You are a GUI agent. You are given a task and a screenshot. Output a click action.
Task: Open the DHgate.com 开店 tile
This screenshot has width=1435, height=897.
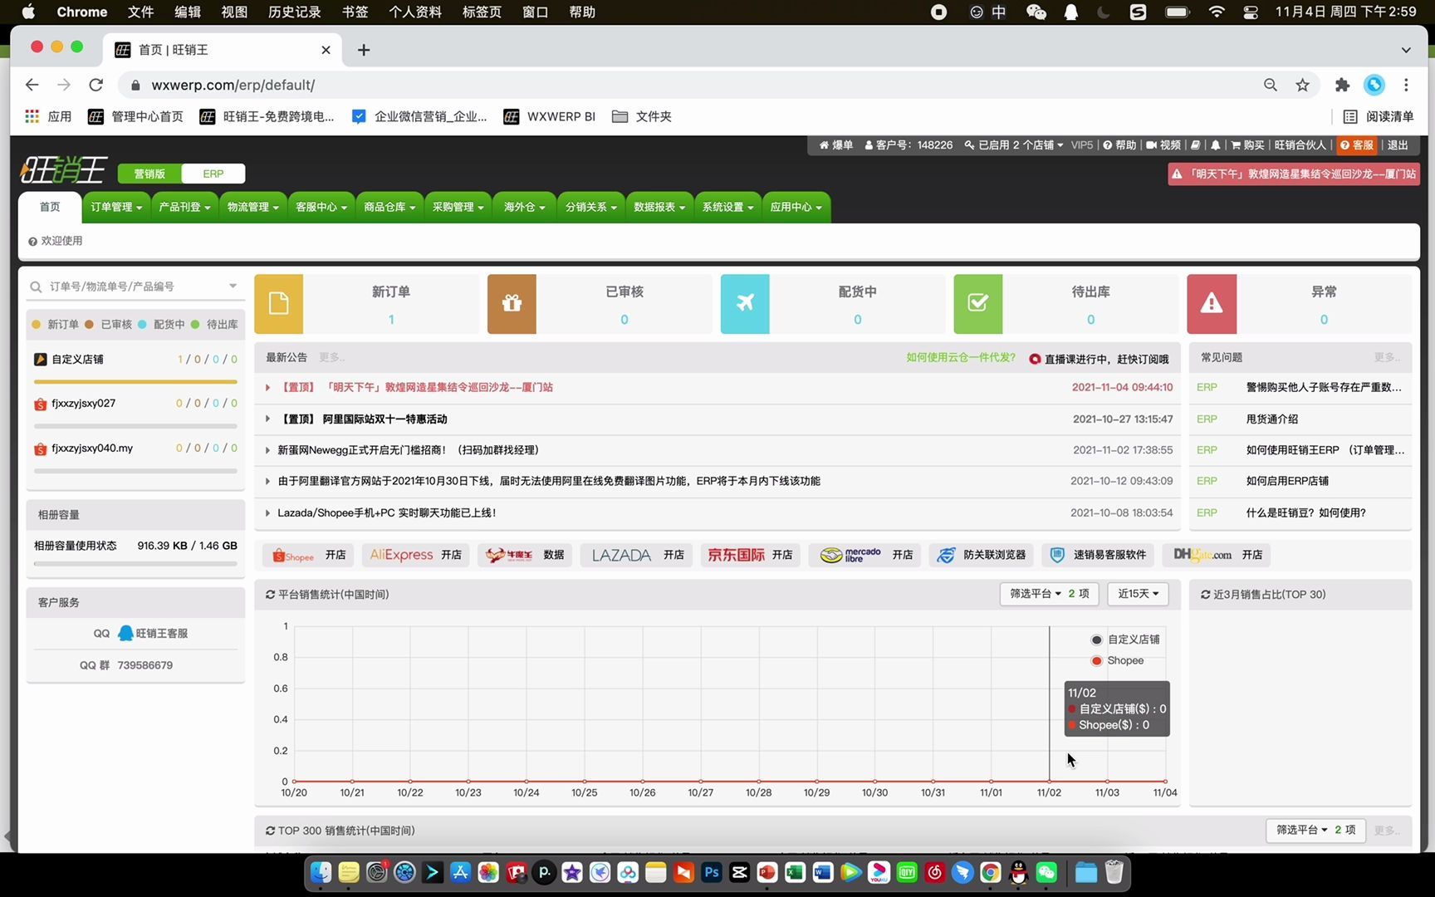point(1217,555)
